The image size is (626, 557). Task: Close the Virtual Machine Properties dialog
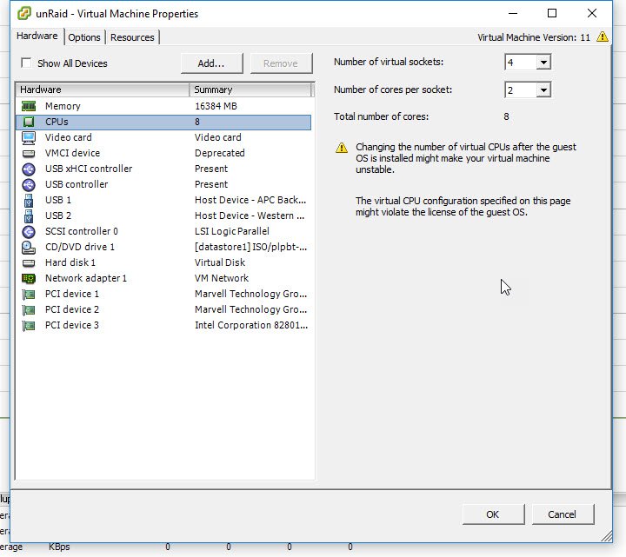coord(592,13)
